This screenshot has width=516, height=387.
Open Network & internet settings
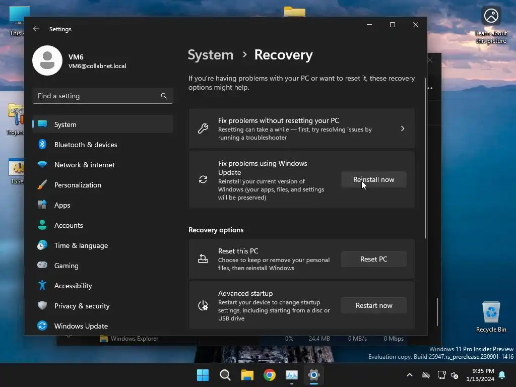tap(103, 165)
